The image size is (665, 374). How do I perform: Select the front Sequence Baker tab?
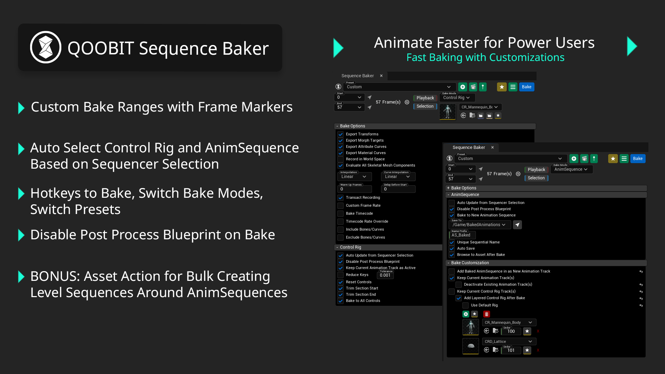[471, 148]
